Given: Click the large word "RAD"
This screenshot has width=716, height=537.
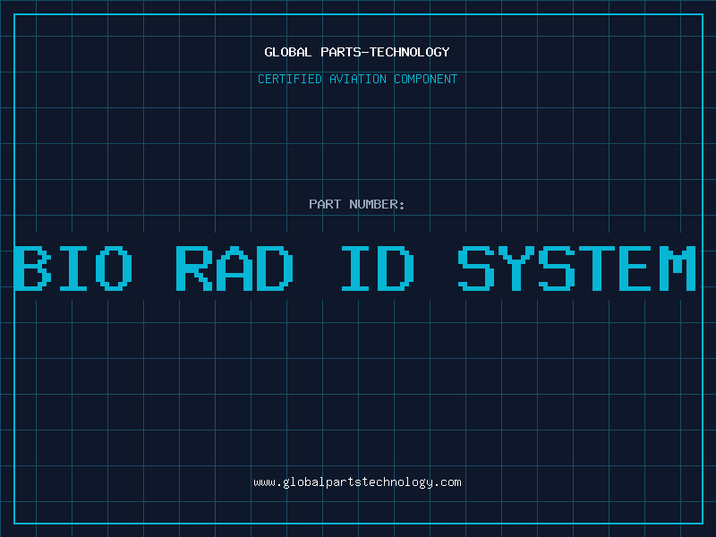Looking at the screenshot, I should [234, 268].
